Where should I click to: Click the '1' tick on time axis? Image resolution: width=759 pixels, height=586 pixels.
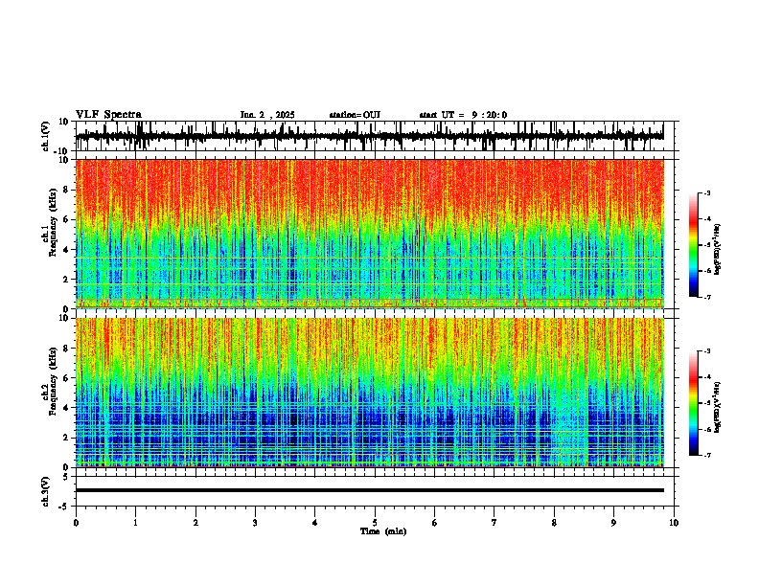(x=135, y=523)
